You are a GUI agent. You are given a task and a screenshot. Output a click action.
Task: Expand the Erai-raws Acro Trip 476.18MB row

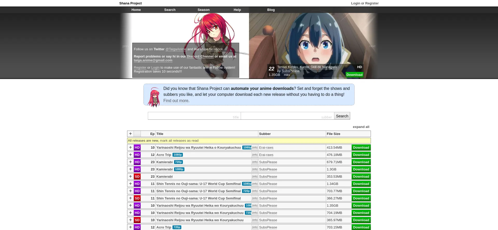click(x=130, y=155)
